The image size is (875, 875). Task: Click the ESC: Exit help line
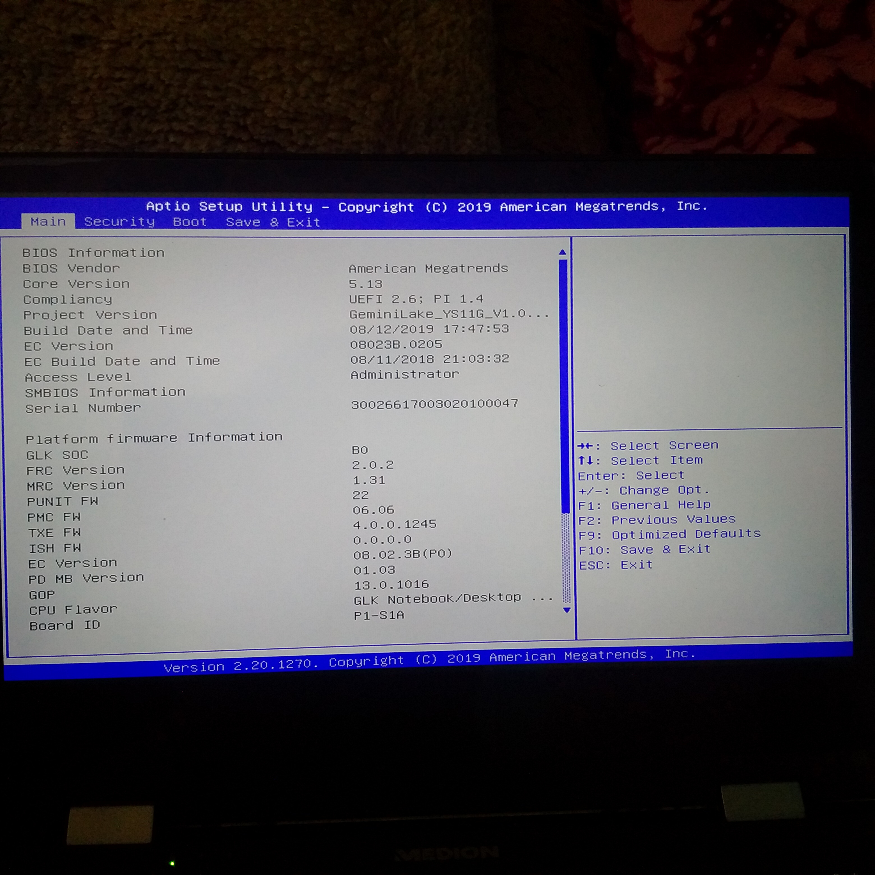coord(616,565)
